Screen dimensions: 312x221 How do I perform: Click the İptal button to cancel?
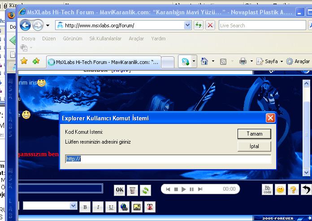click(x=254, y=146)
